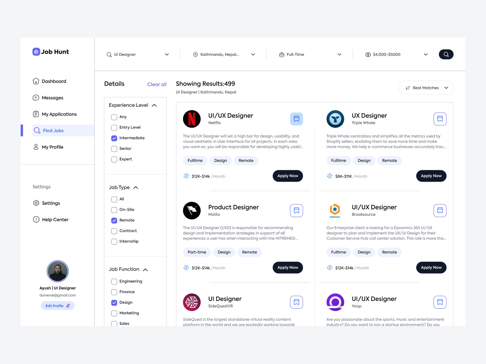Click the briefcase icon beside Full-Time
Screen dimensions: 486x364
click(x=282, y=55)
